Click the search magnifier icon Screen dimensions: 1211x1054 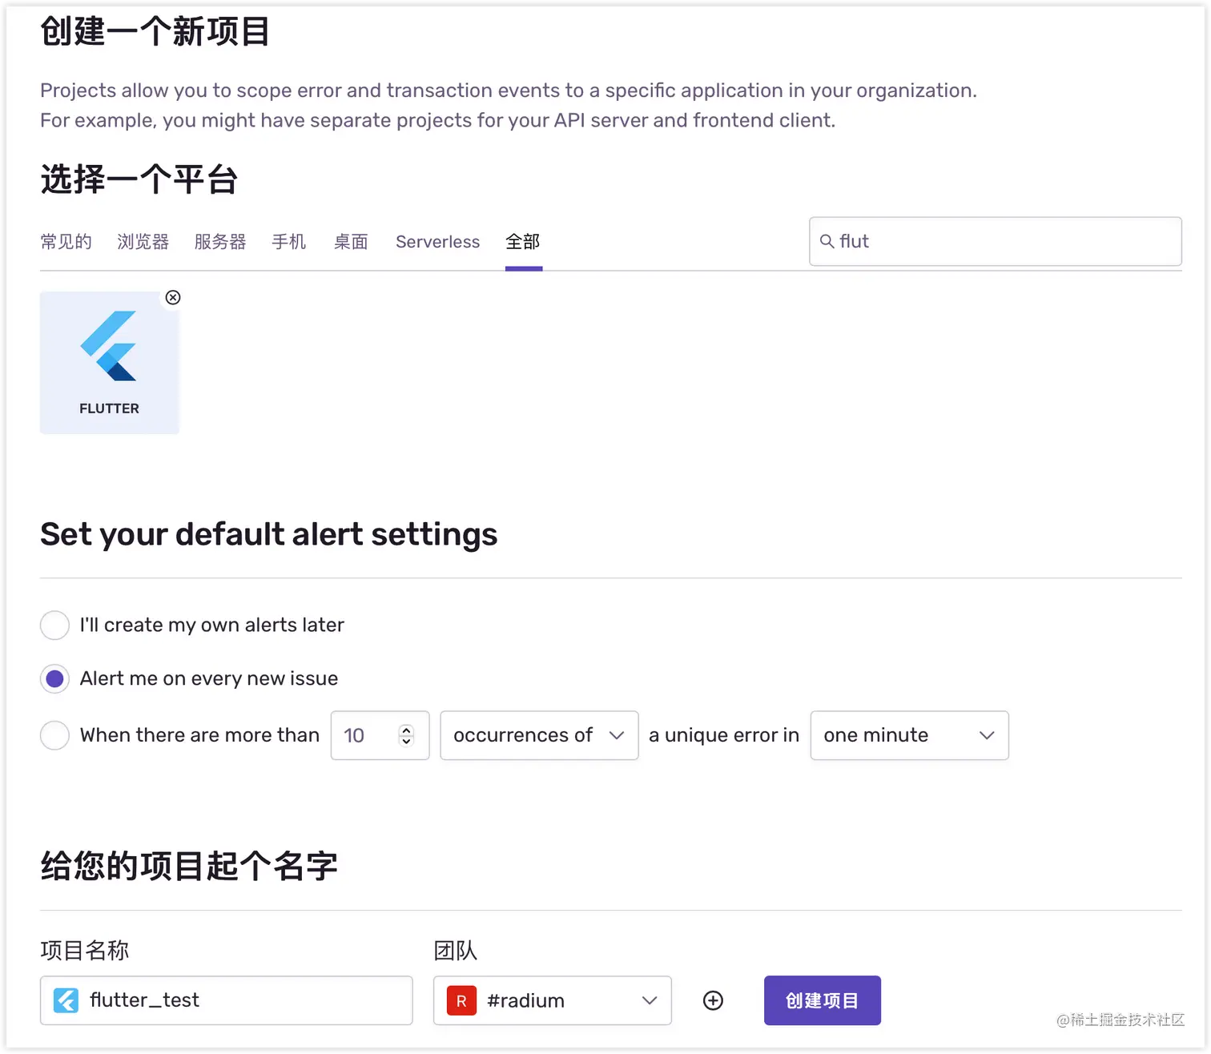[827, 241]
